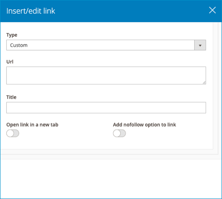Focus the Title input field
The height and width of the screenshot is (199, 222).
click(106, 108)
